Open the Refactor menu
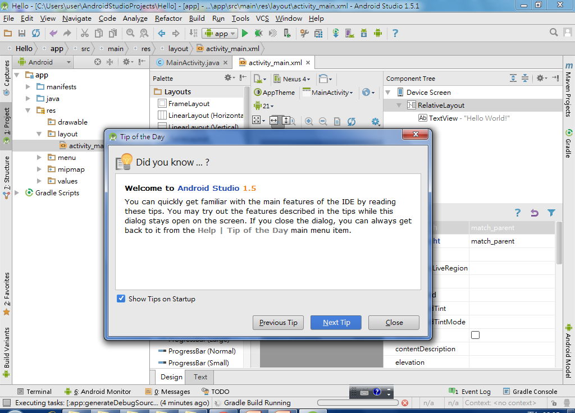The width and height of the screenshot is (575, 413). [168, 19]
